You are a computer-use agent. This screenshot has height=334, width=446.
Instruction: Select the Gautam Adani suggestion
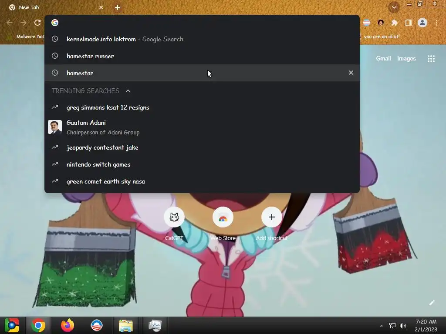click(x=202, y=127)
